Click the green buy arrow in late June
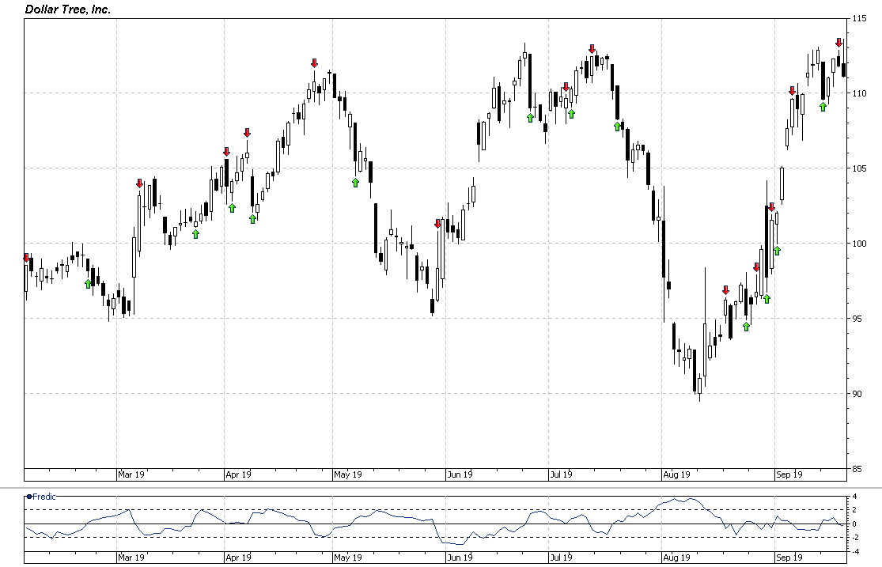This screenshot has height=567, width=882. click(530, 118)
